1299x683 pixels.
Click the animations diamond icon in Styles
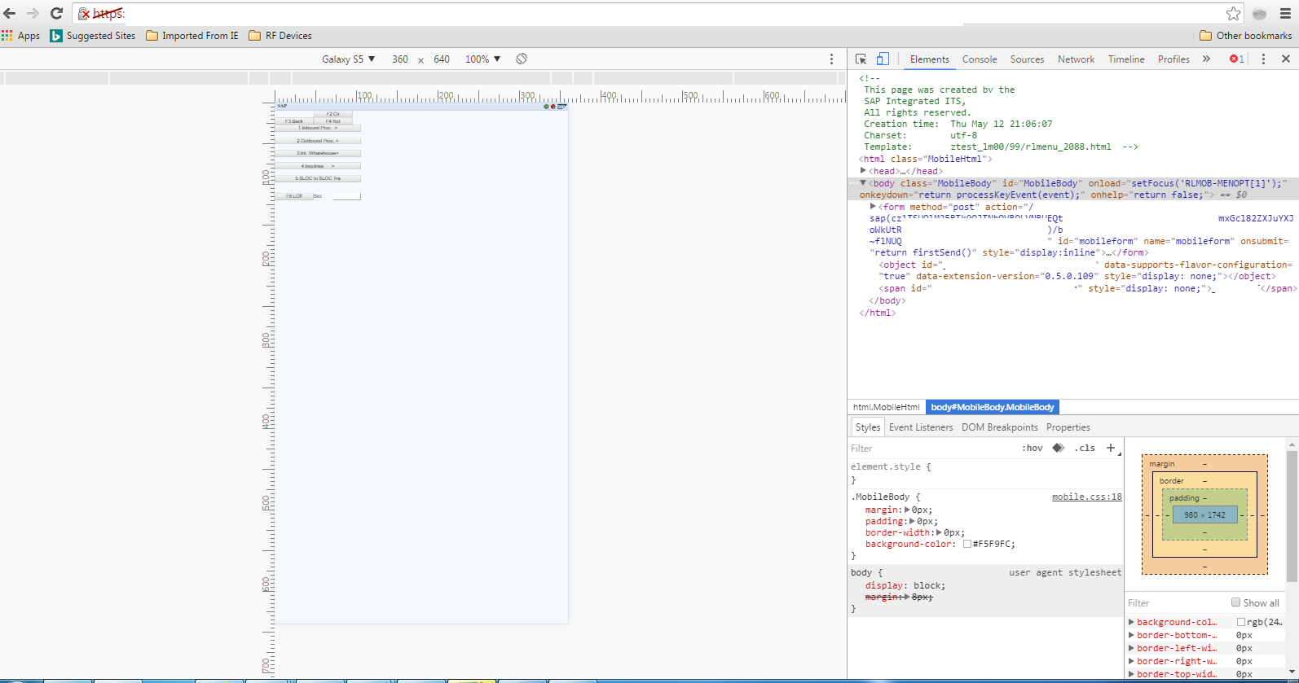pyautogui.click(x=1058, y=448)
